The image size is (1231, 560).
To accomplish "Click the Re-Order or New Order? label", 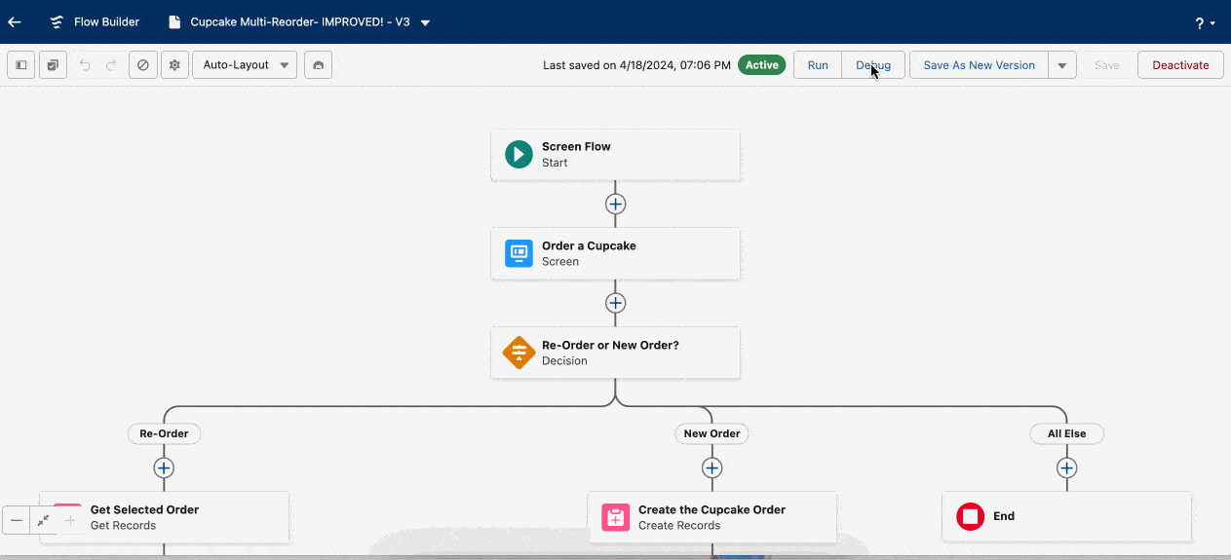I will pyautogui.click(x=610, y=345).
